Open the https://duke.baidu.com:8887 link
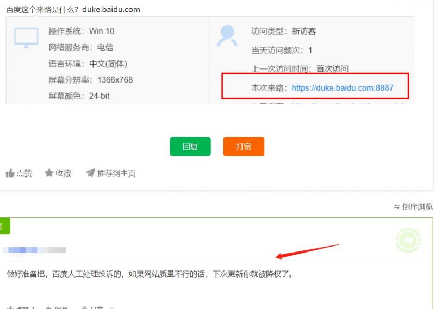This screenshot has height=309, width=435. coord(343,88)
